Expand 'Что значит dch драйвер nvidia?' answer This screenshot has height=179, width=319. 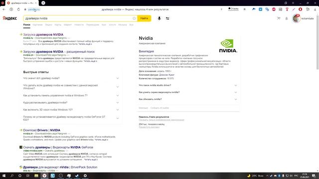[71, 78]
